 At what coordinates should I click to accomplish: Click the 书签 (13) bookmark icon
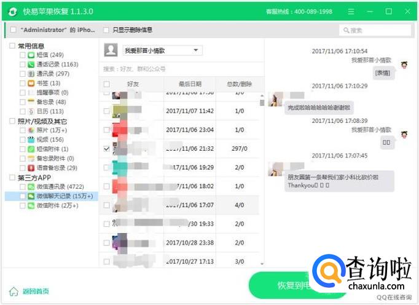31,83
